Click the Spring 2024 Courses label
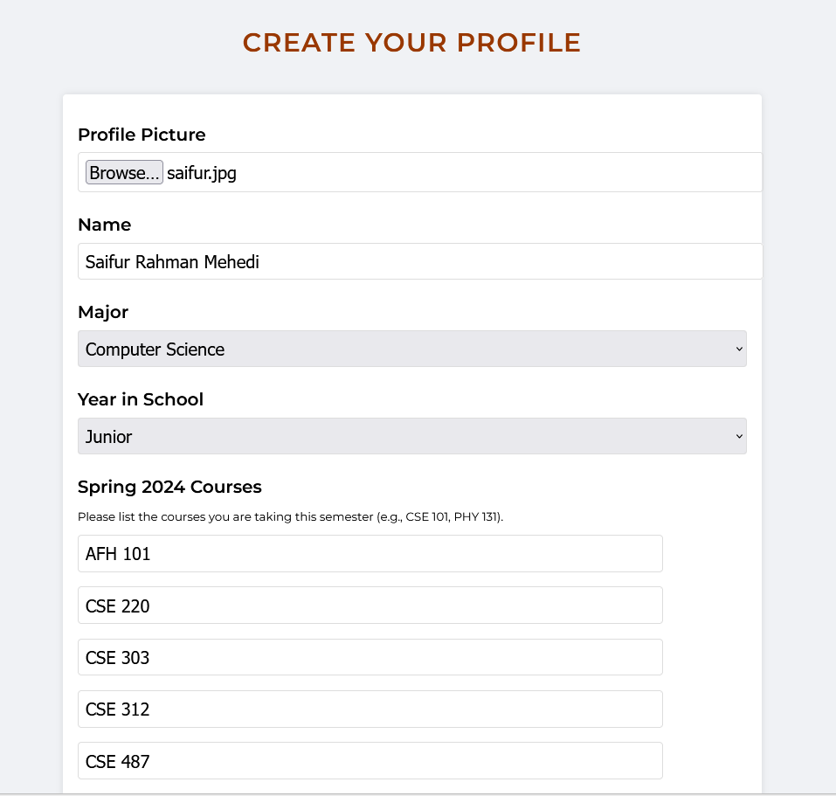The image size is (836, 796). click(169, 487)
